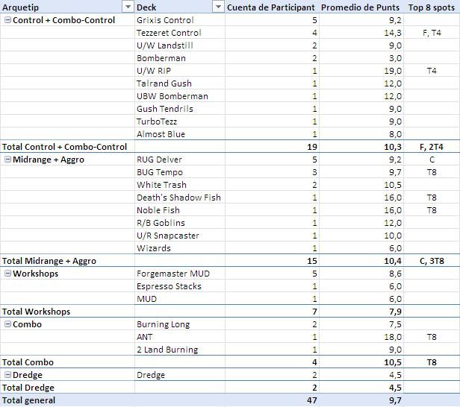The height and width of the screenshot is (407, 460).
Task: Open the Deck column filter dropdown
Action: pyautogui.click(x=218, y=7)
